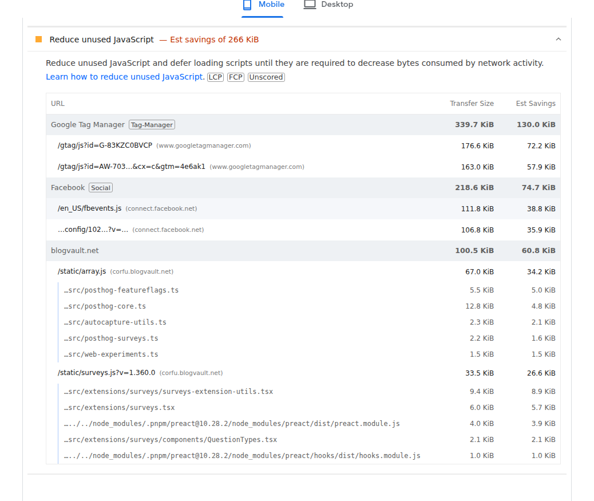Click the (www.googletagmanager.com) host of the G-83KZC0BVCP row

tap(203, 145)
